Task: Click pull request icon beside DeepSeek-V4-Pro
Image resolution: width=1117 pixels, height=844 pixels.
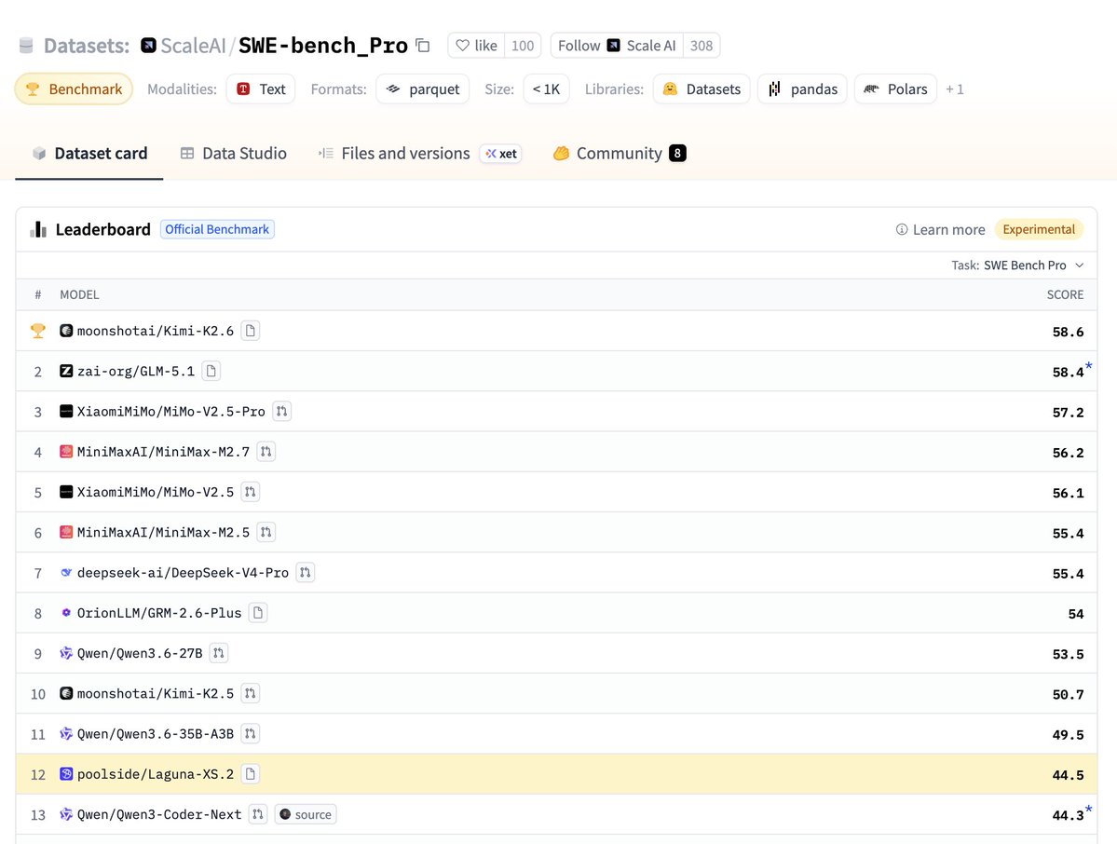Action: (x=305, y=573)
